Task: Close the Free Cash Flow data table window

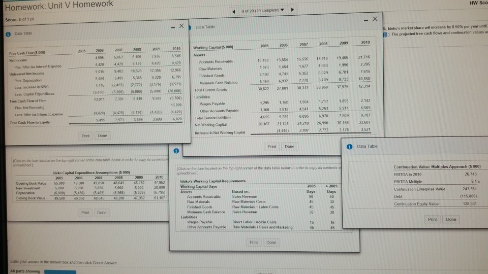Action: pos(181,26)
